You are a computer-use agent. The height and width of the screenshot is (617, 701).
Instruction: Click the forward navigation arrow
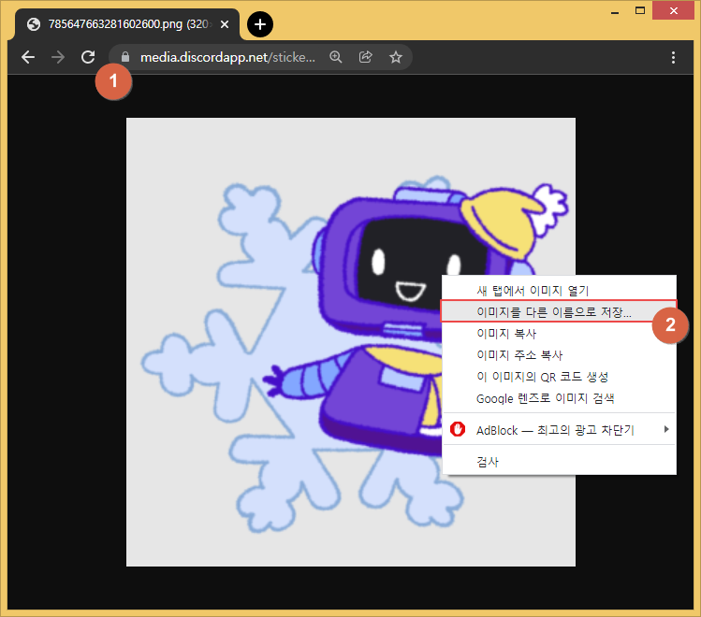pos(58,57)
